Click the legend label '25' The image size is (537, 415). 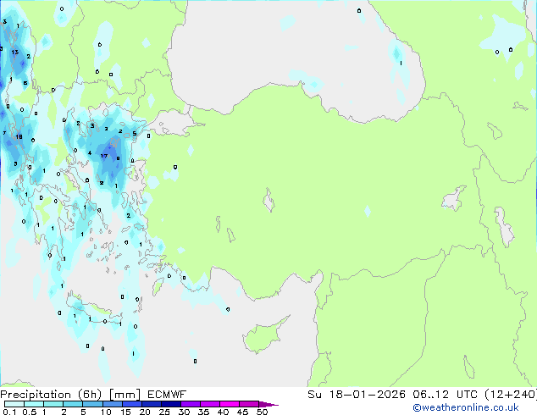(164, 412)
